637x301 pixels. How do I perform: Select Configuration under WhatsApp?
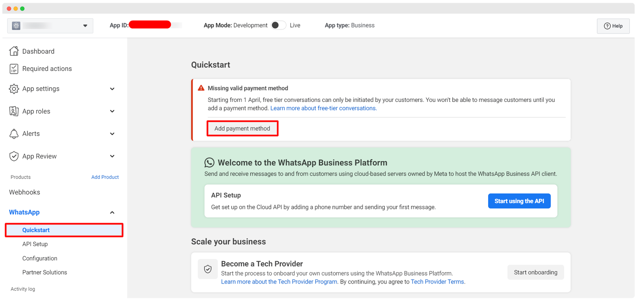tap(40, 258)
